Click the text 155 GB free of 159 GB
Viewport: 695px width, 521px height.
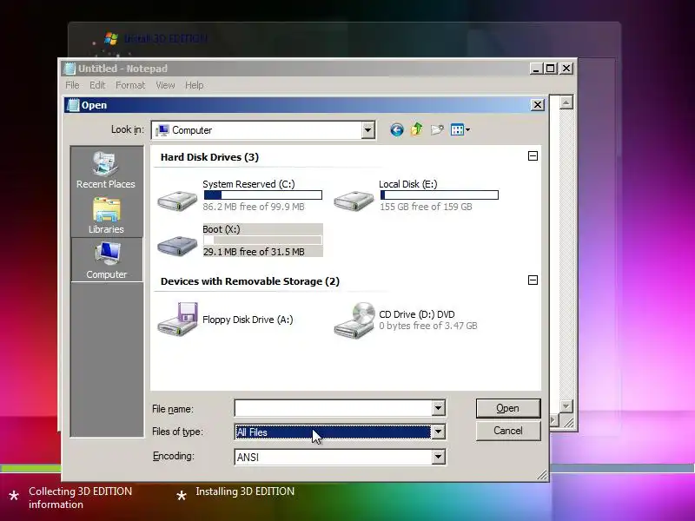426,207
